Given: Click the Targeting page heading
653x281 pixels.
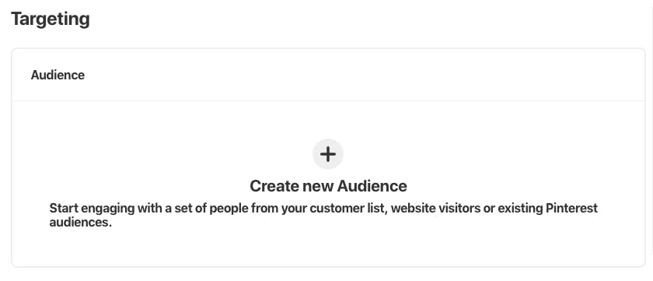Looking at the screenshot, I should pos(50,19).
